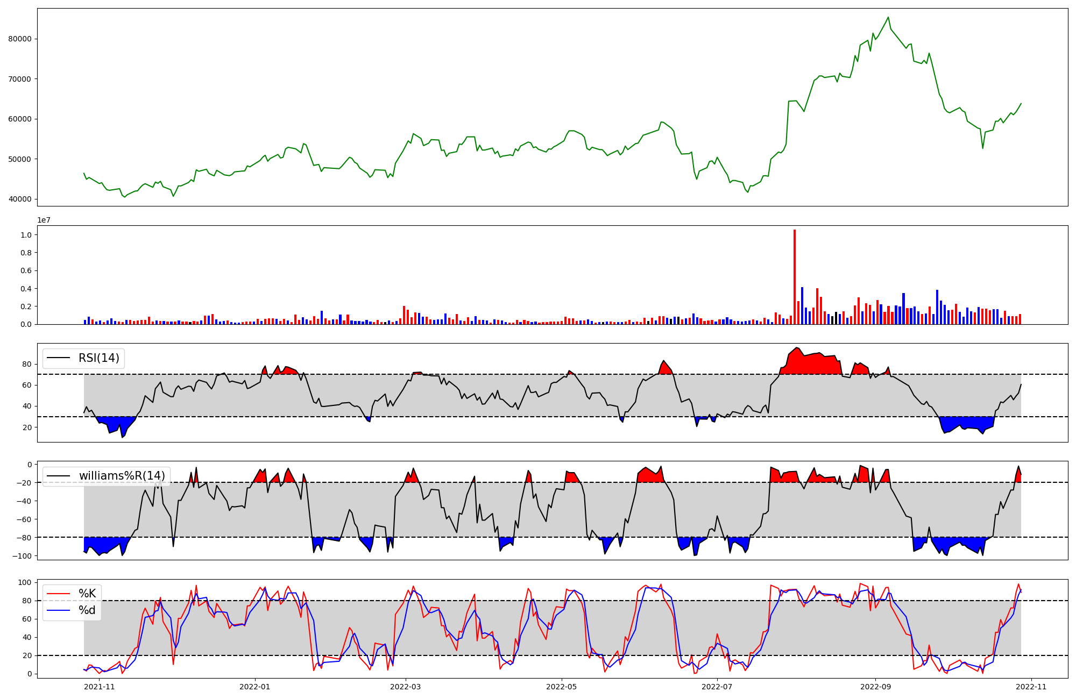Click the 2022-07 date label
The image size is (1076, 699).
click(717, 687)
